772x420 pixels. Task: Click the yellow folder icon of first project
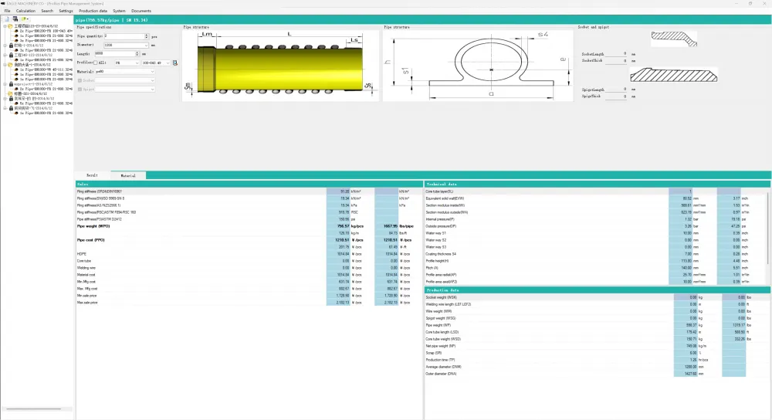[10, 26]
